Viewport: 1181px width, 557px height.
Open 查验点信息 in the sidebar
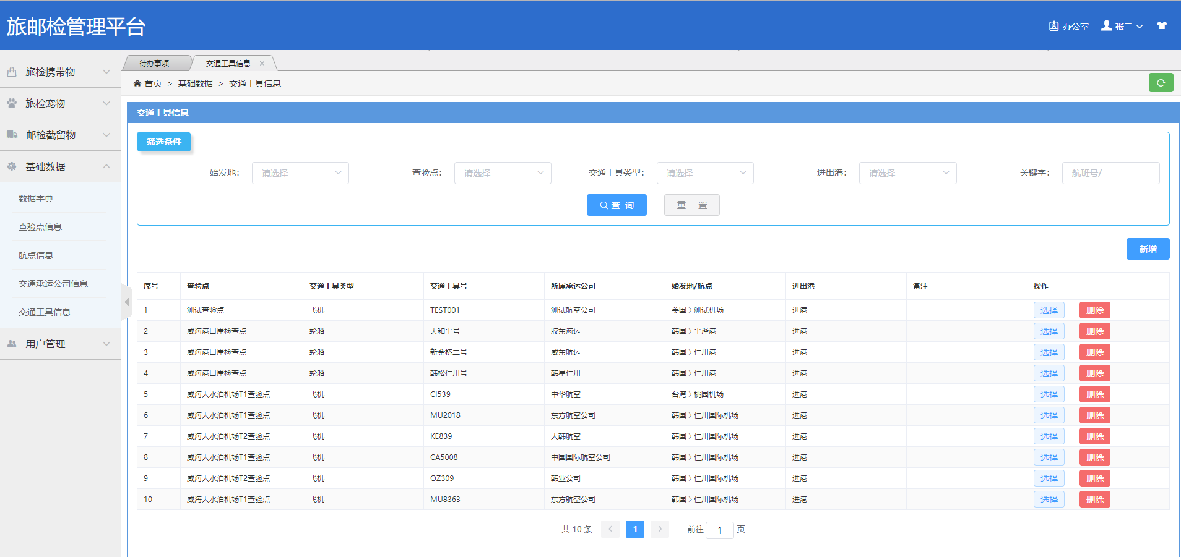(x=40, y=227)
